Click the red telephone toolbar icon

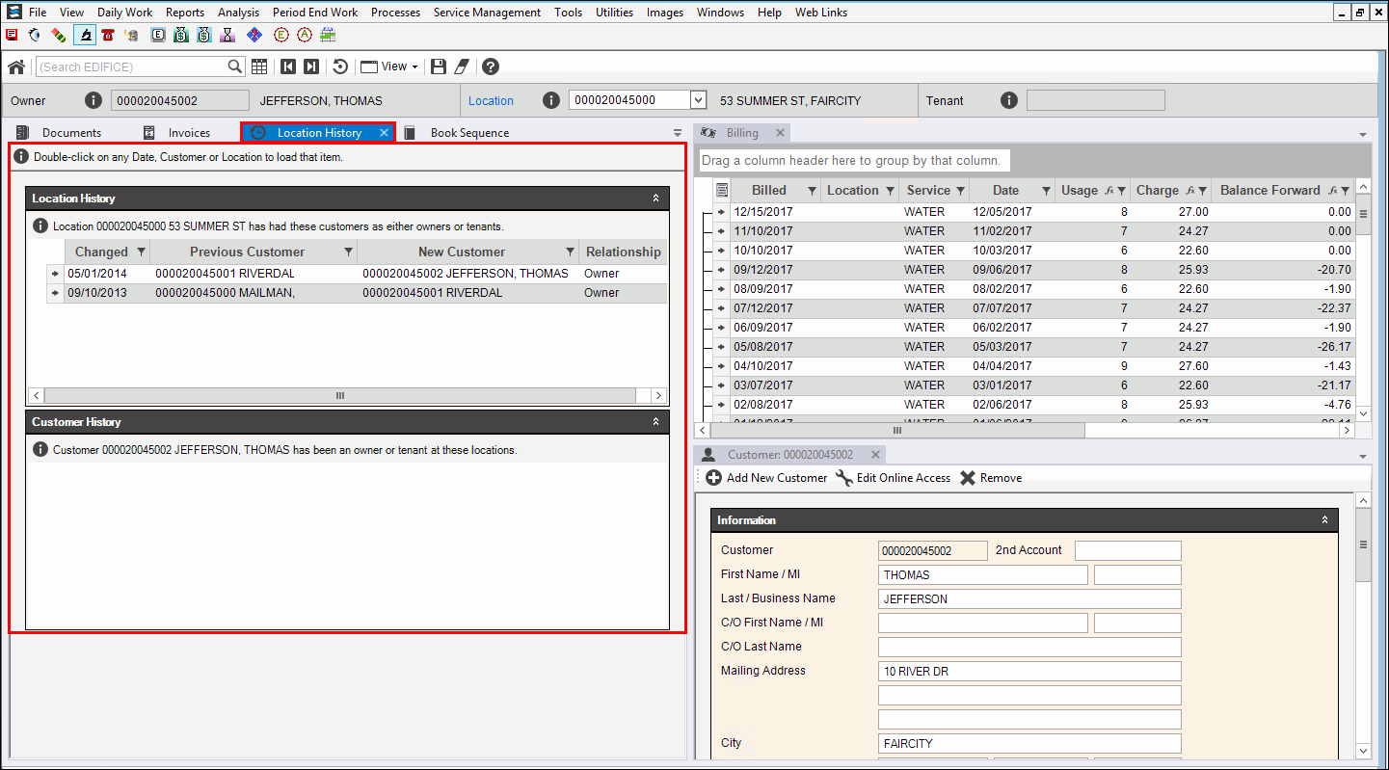coord(108,36)
